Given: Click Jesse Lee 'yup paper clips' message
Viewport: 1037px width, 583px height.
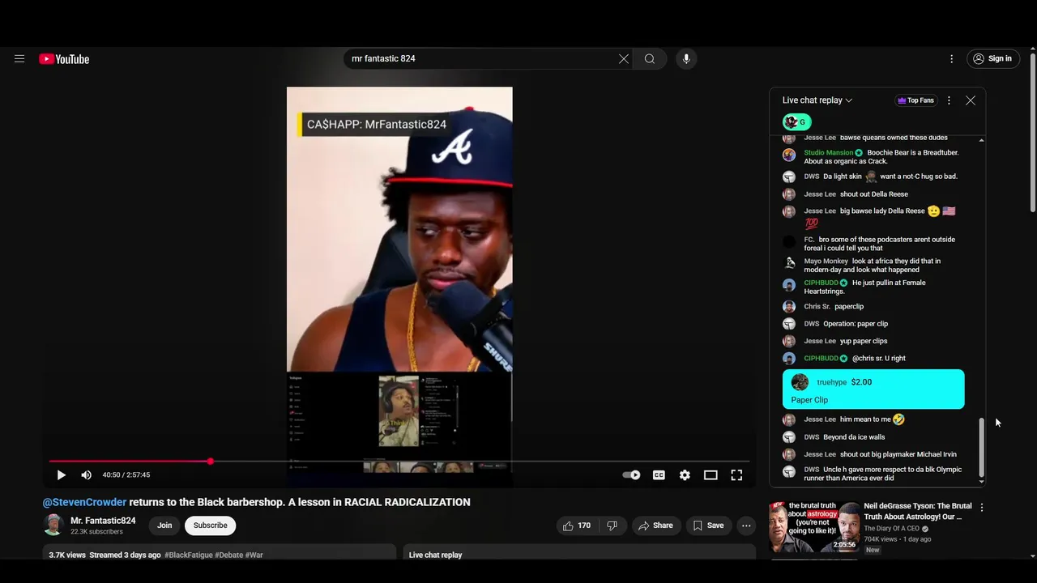Looking at the screenshot, I should click(864, 341).
